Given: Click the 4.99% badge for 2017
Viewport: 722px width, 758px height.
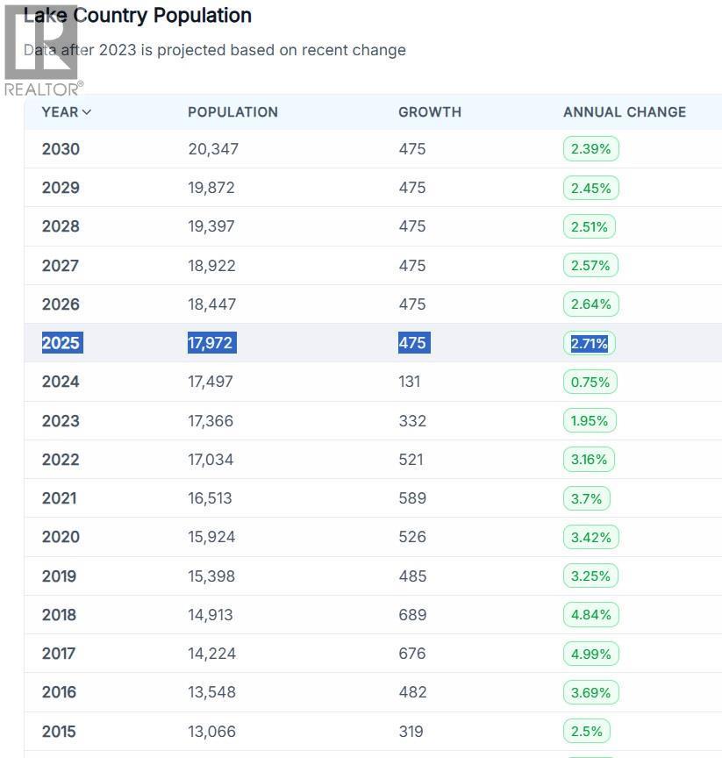Looking at the screenshot, I should (x=590, y=654).
